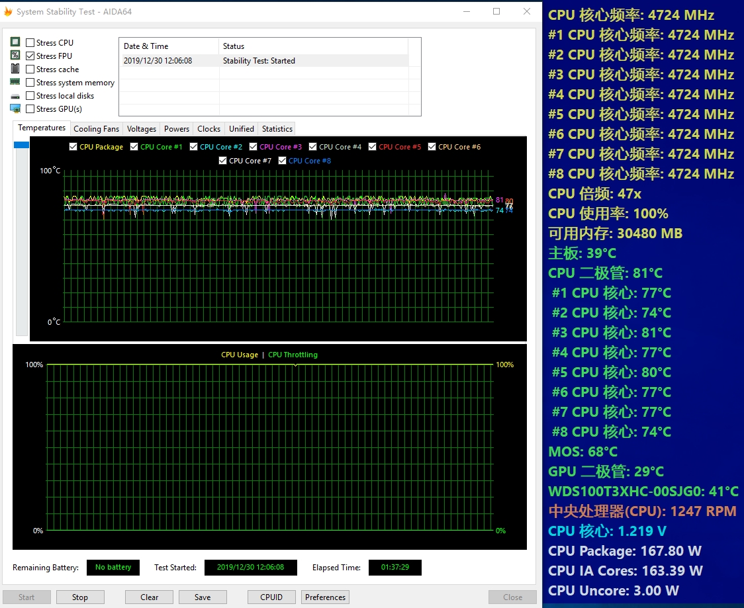The image size is (744, 608).
Task: Click the FPU percent icon beside Stress FPU
Action: pyautogui.click(x=15, y=56)
